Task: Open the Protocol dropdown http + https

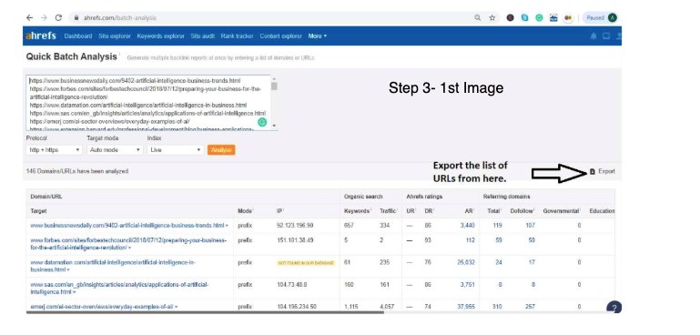Action: [x=54, y=150]
